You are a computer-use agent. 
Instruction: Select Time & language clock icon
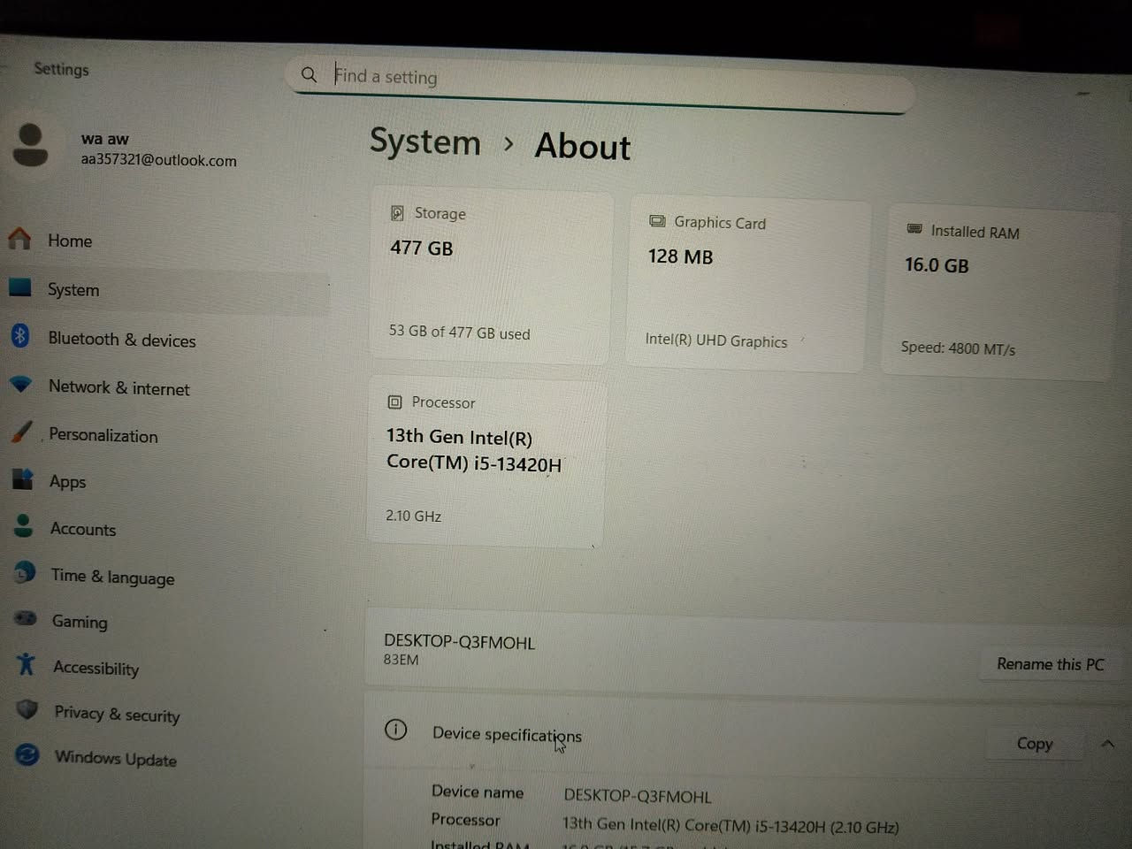(x=23, y=574)
